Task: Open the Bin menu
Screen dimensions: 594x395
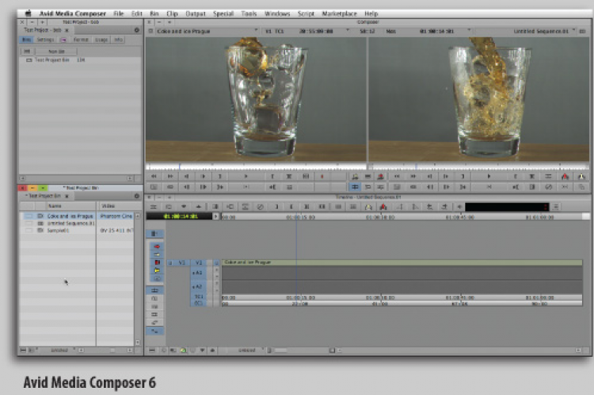Action: click(x=154, y=13)
